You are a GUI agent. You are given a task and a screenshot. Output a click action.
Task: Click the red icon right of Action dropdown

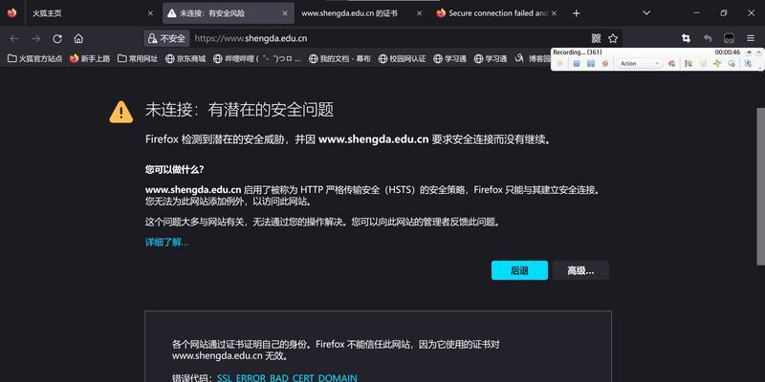[671, 63]
